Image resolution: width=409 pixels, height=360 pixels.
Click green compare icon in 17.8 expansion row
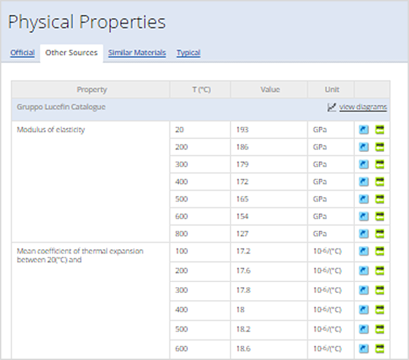[x=380, y=290]
